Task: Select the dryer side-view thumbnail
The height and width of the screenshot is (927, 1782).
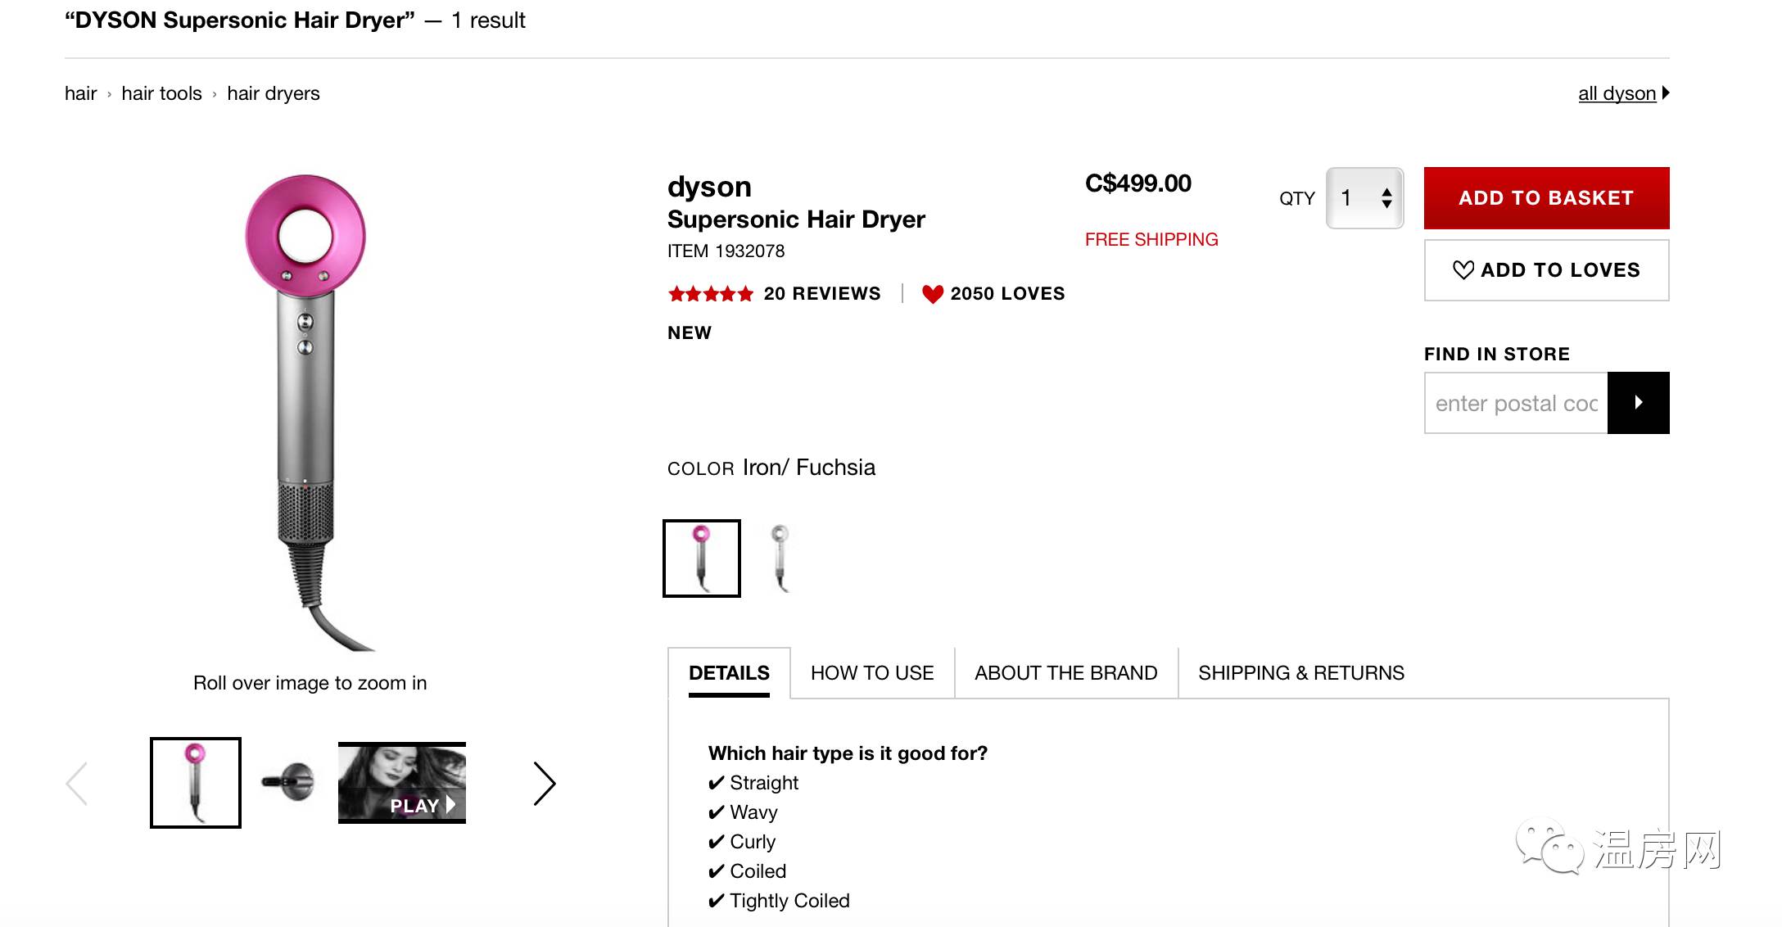Action: [x=288, y=783]
